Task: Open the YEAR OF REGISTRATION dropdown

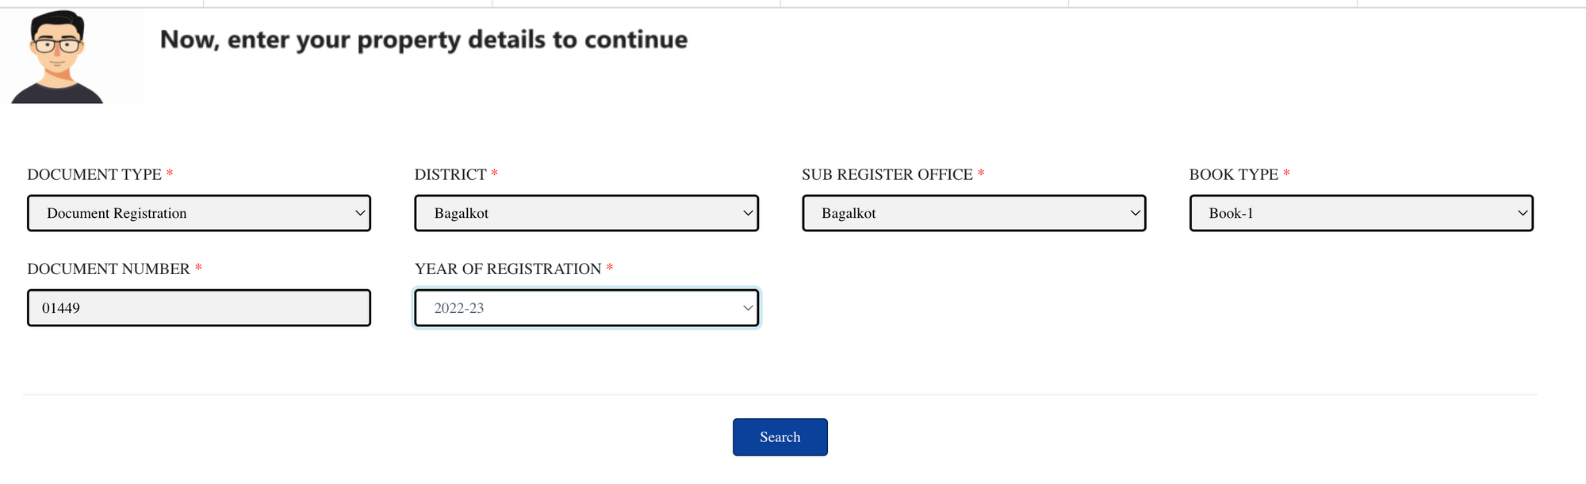Action: [x=585, y=307]
